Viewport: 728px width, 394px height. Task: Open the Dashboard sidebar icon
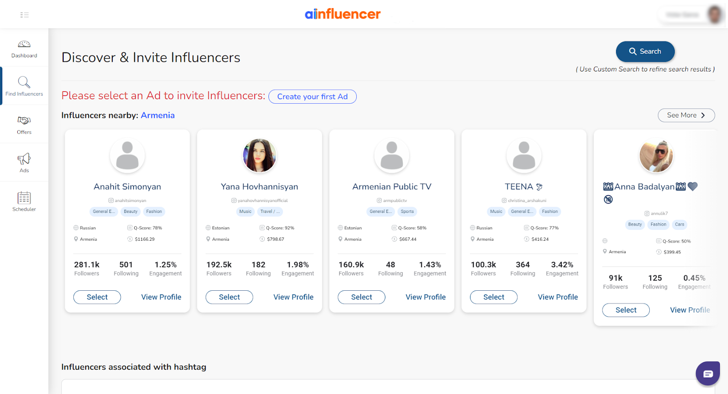pos(24,44)
